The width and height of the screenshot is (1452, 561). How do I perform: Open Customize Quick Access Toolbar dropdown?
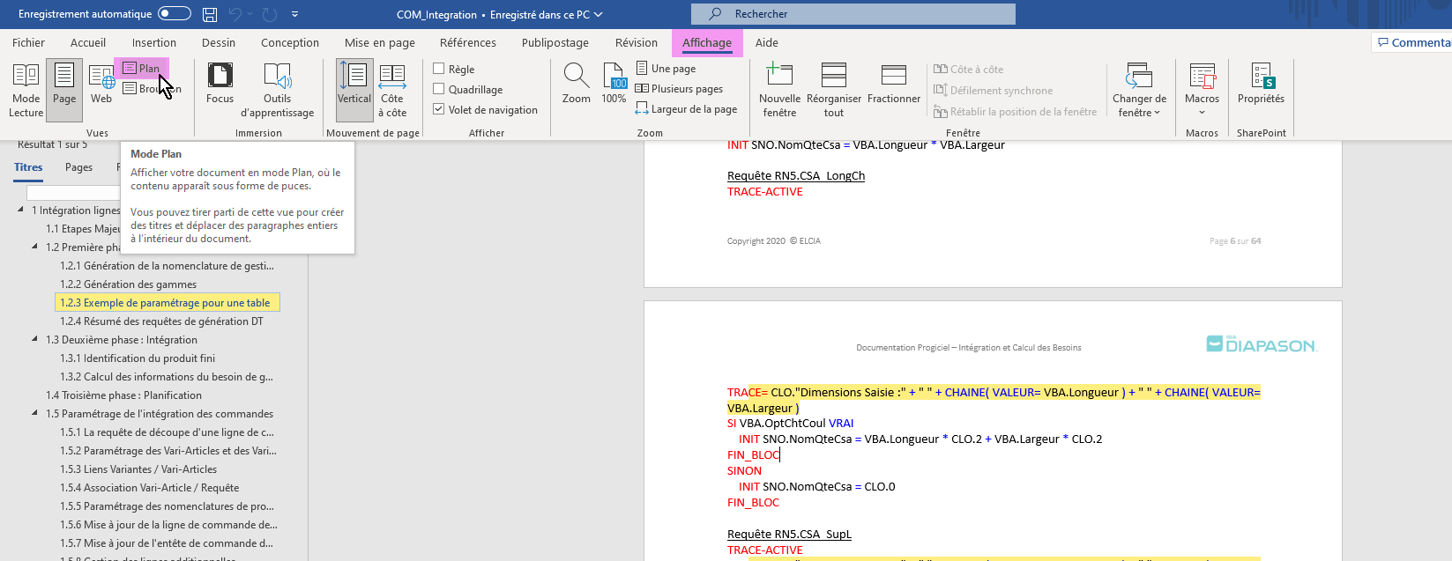click(x=294, y=14)
